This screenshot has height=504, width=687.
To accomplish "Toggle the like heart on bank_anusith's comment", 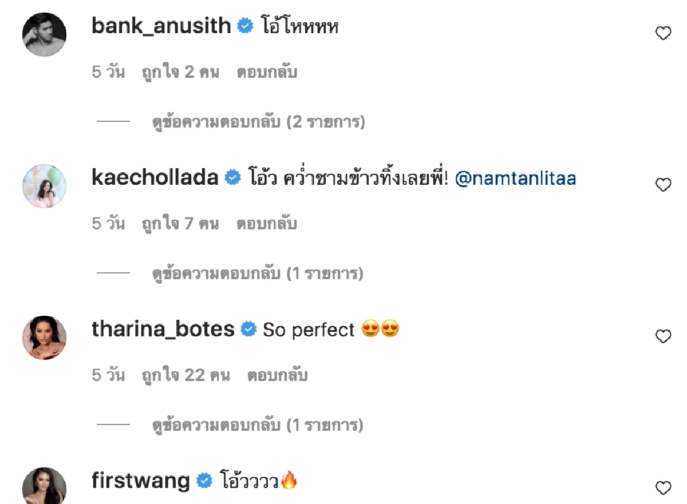I will pyautogui.click(x=663, y=33).
